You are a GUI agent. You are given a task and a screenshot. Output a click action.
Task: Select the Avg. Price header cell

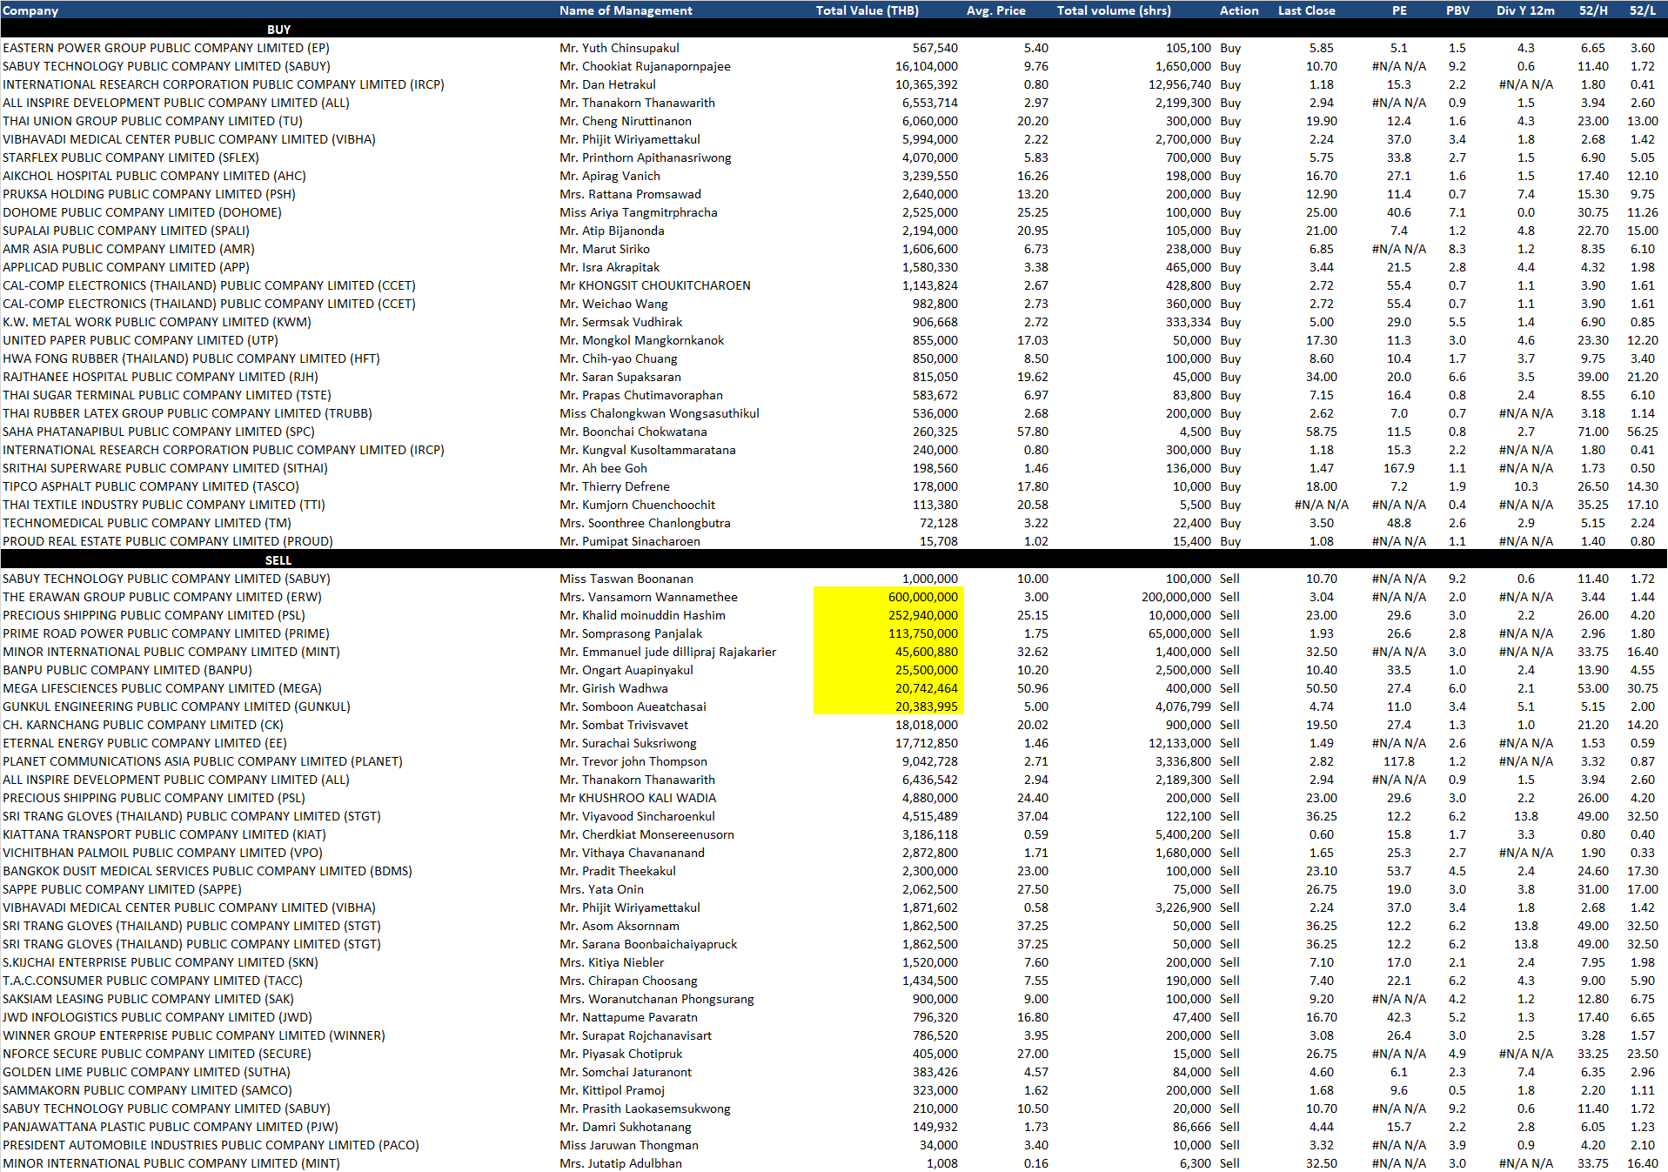point(995,10)
